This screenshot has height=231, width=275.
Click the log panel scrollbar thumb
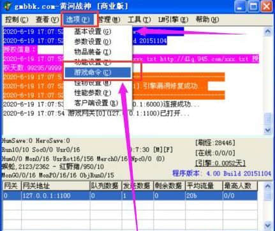268,119
